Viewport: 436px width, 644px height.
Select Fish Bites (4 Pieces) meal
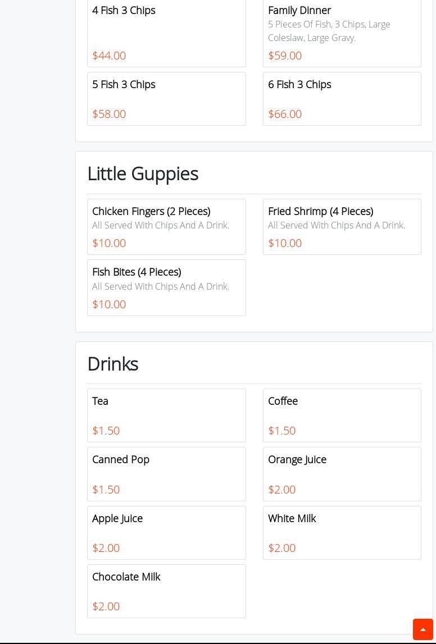coord(166,287)
